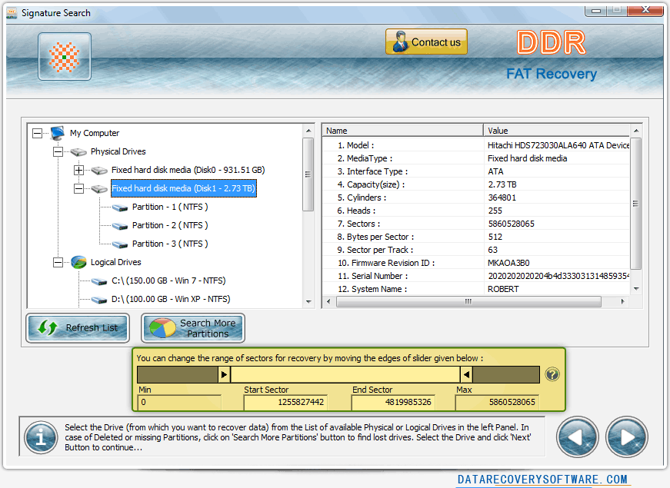Click the Search More Partitions button
The image size is (670, 488).
192,328
